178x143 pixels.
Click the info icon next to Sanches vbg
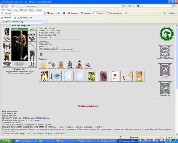(x=29, y=25)
